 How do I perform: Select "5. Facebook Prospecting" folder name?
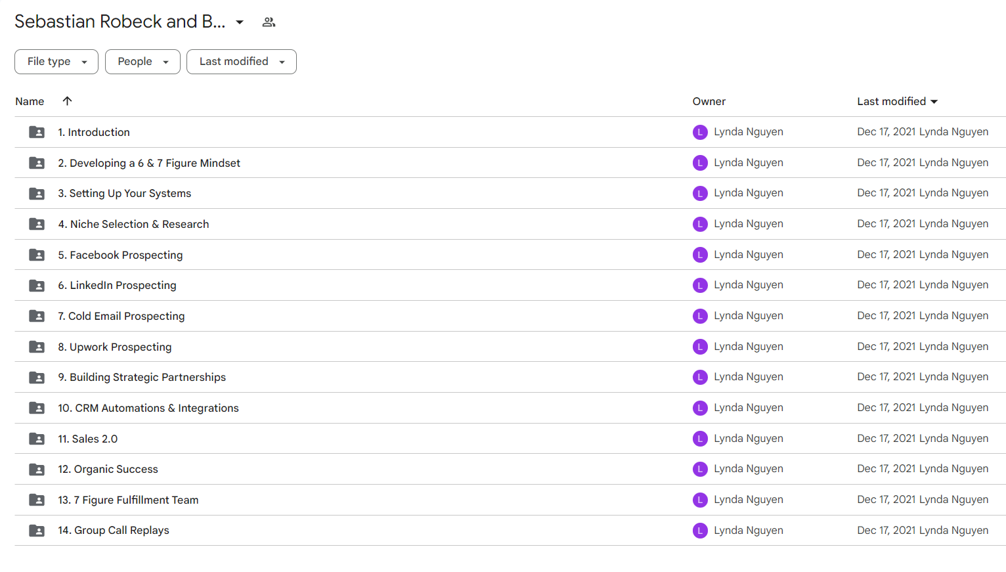coord(120,255)
